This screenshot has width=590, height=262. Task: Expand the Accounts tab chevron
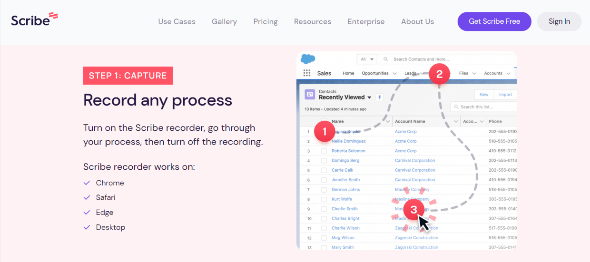tap(509, 73)
